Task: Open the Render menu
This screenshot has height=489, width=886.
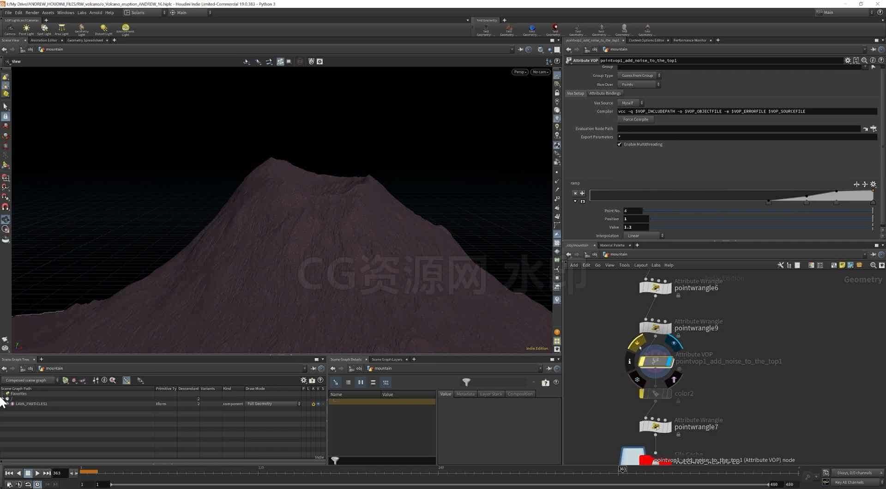Action: coord(32,12)
